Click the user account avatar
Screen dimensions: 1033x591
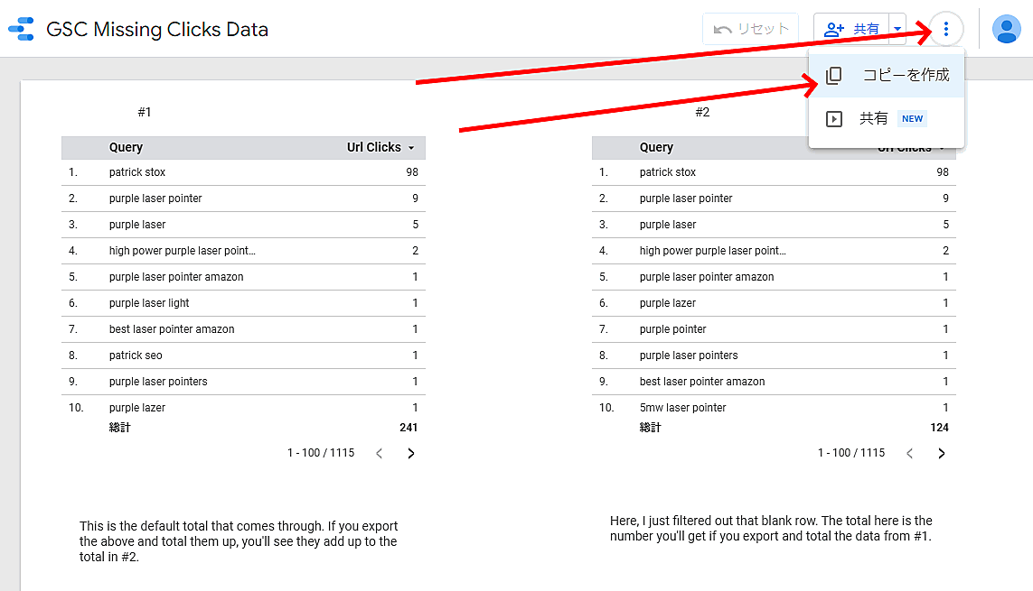coord(1006,29)
